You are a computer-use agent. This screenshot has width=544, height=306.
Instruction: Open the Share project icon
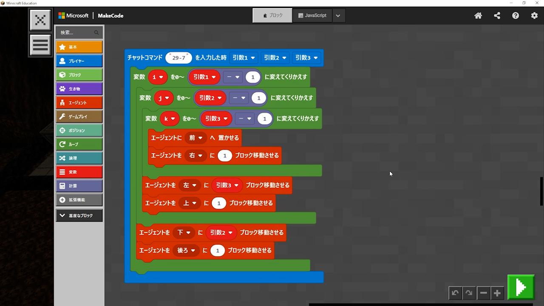pos(497,16)
